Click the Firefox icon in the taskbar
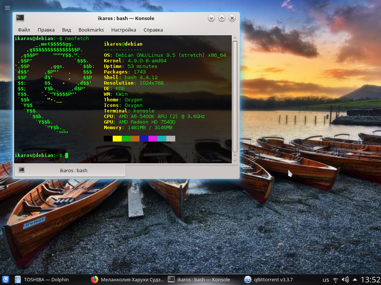The width and height of the screenshot is (381, 285). click(x=95, y=279)
